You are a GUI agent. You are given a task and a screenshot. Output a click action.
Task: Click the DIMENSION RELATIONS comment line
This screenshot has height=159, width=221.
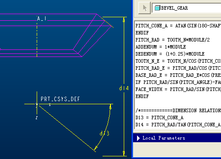(178, 110)
